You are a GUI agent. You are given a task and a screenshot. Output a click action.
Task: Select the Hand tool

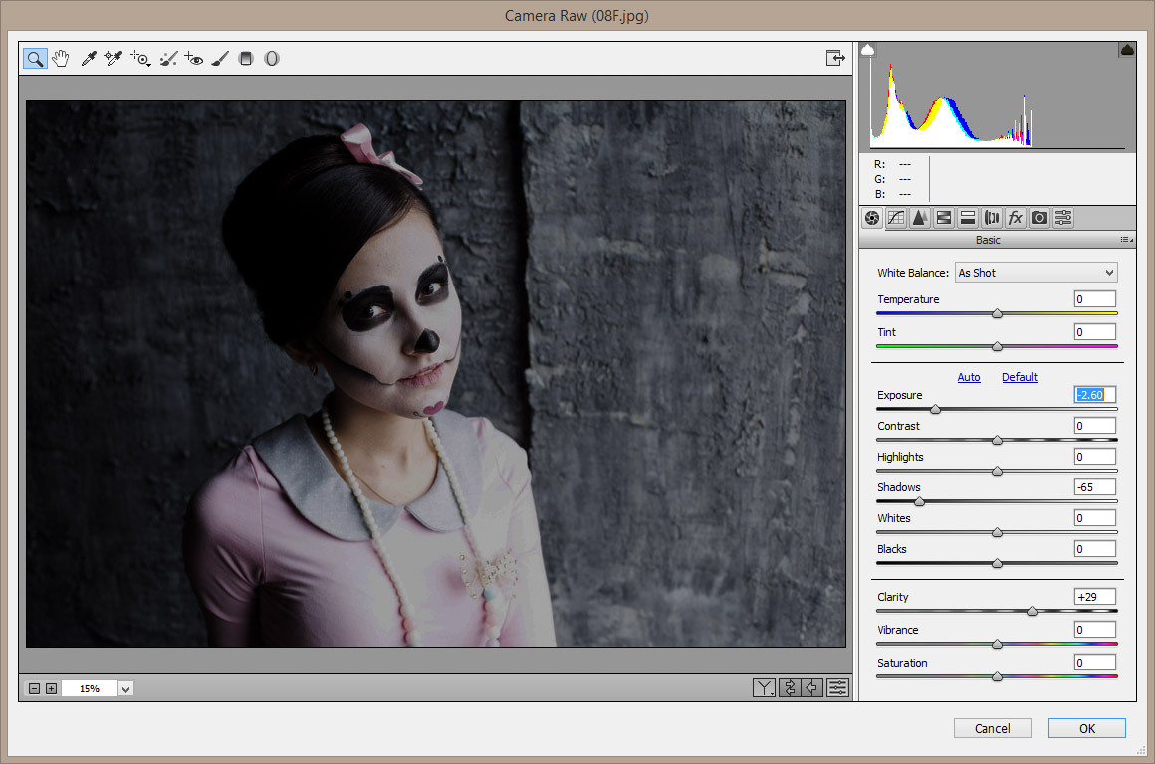61,59
